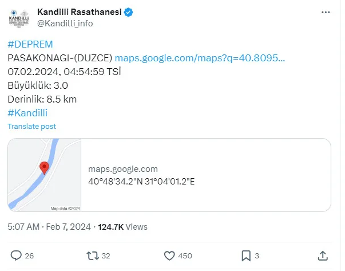This screenshot has height=271, width=345.
Task: Open the Kandilli profile avatar
Action: pos(19,18)
